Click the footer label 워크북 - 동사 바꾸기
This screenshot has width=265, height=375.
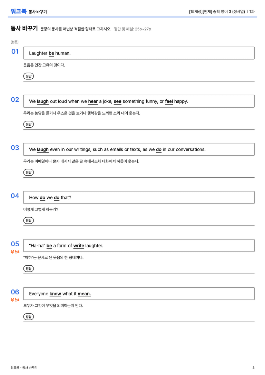coord(24,368)
